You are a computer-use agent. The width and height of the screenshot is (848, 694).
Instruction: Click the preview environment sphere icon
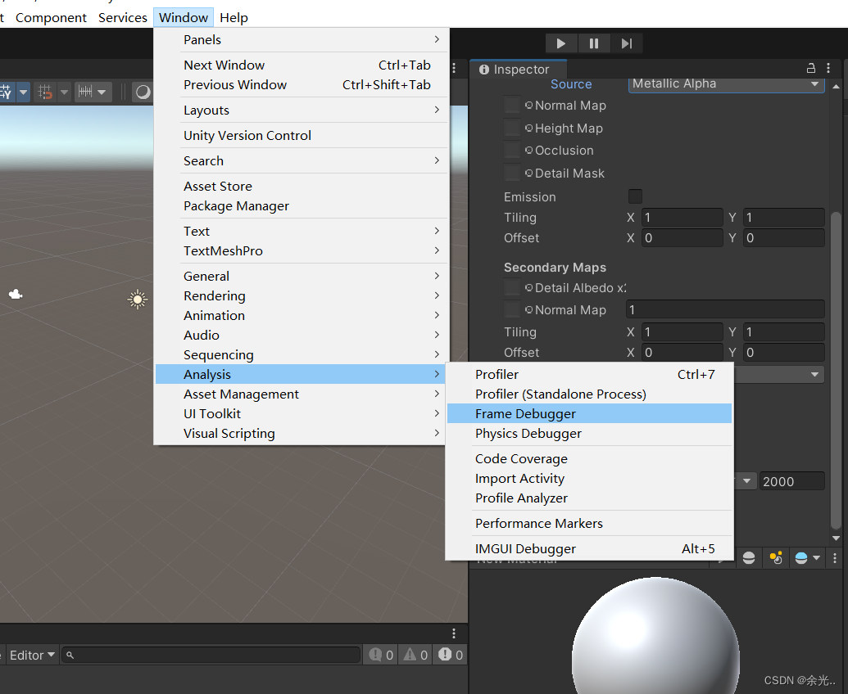pos(801,558)
